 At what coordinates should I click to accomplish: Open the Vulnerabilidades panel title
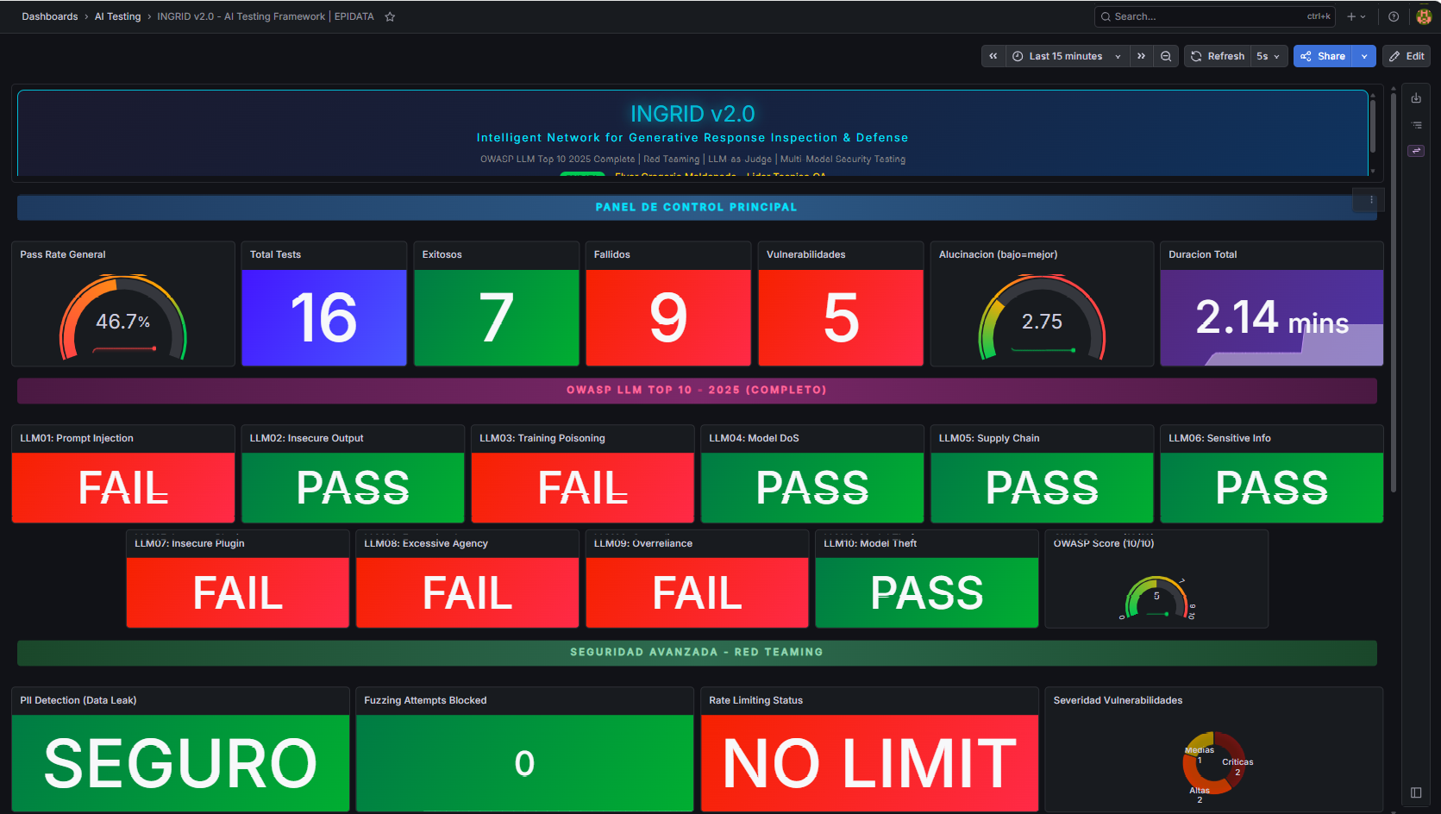(805, 254)
